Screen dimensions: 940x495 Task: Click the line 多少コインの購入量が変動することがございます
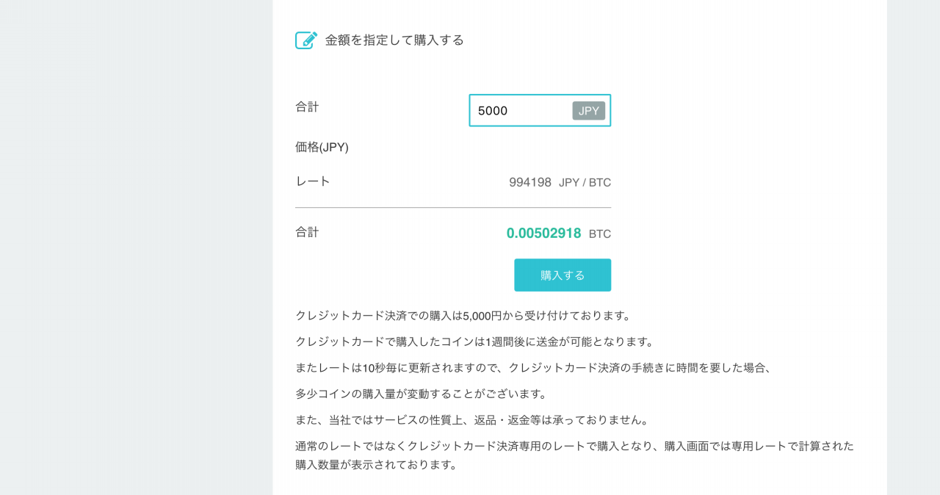pyautogui.click(x=422, y=394)
